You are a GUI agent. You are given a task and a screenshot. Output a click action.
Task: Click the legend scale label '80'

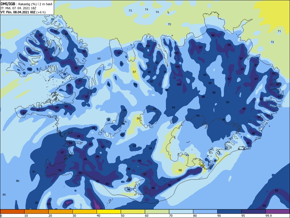[x=195, y=216]
